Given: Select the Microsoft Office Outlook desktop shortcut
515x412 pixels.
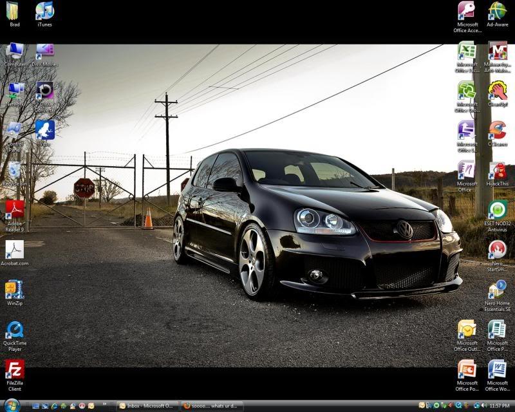Looking at the screenshot, I should coord(467,336).
